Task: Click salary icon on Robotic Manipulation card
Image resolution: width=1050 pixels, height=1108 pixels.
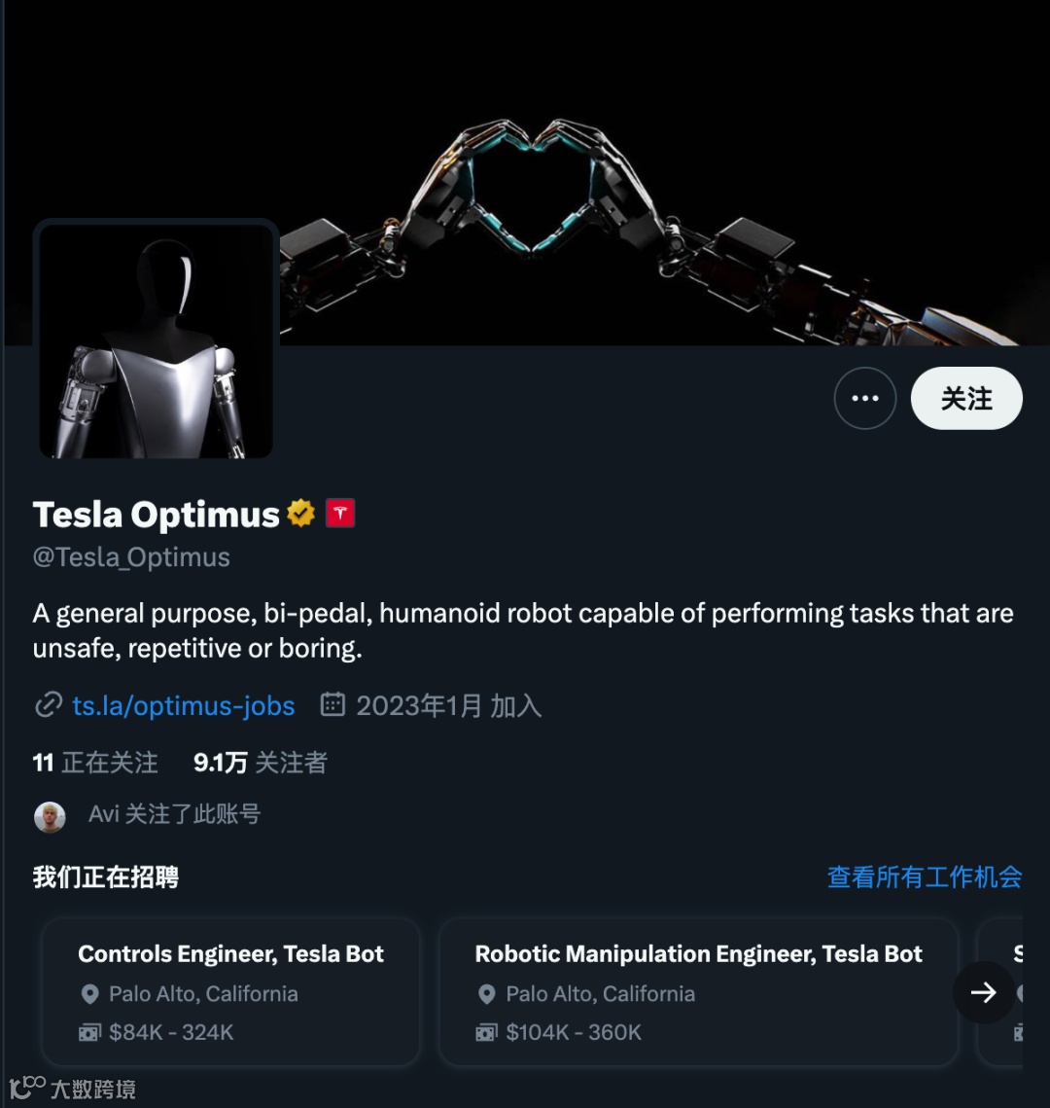Action: (486, 1032)
